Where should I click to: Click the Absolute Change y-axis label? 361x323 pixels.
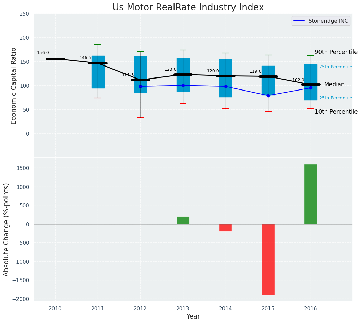click(7, 229)
